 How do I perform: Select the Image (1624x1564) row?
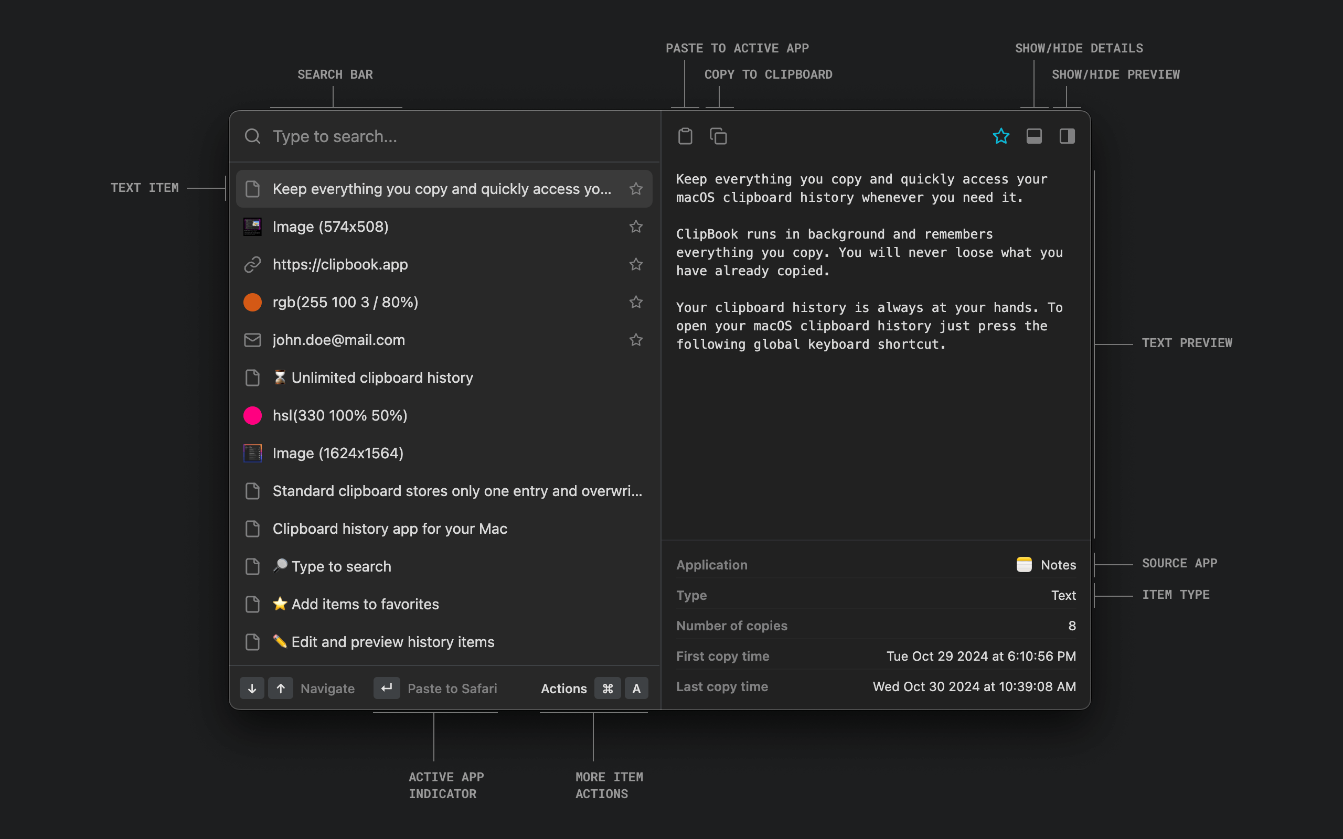444,453
